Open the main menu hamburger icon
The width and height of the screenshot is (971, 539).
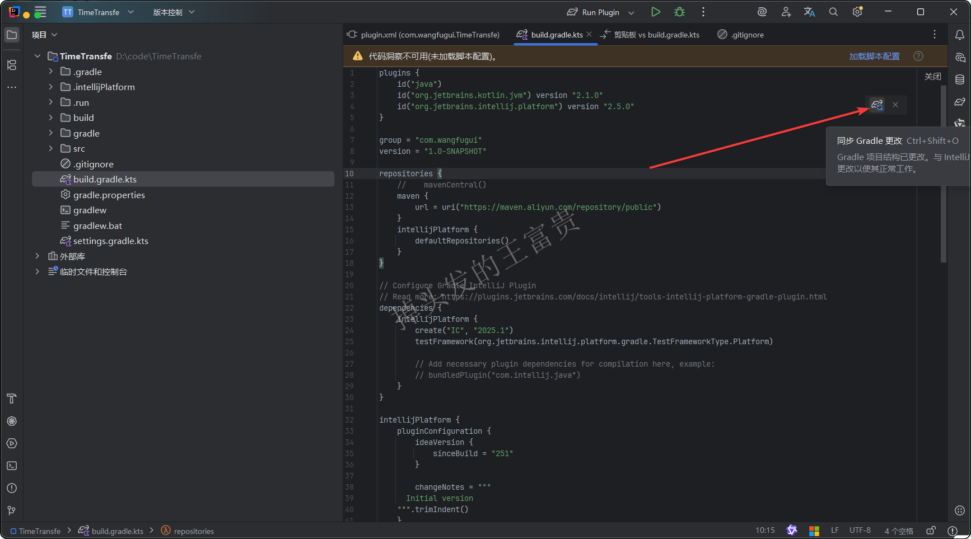click(40, 12)
